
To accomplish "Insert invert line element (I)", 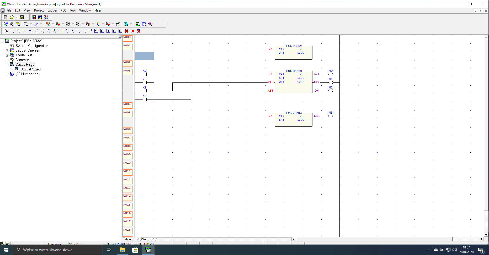I will 60,31.
